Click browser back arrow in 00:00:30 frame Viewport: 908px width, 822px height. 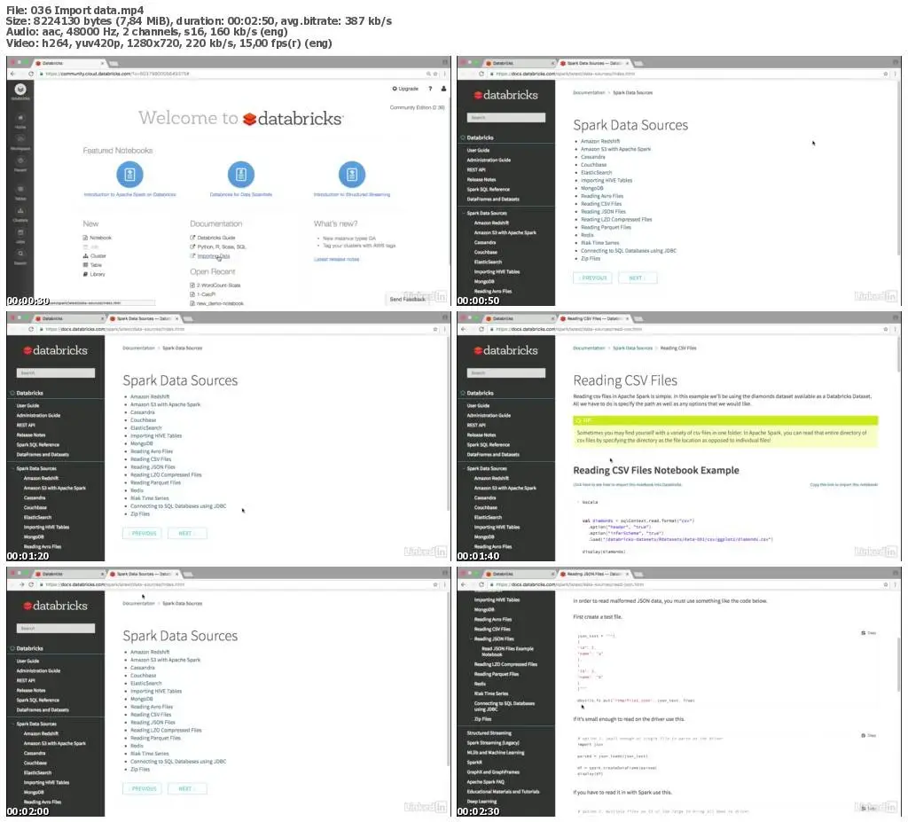(x=12, y=74)
